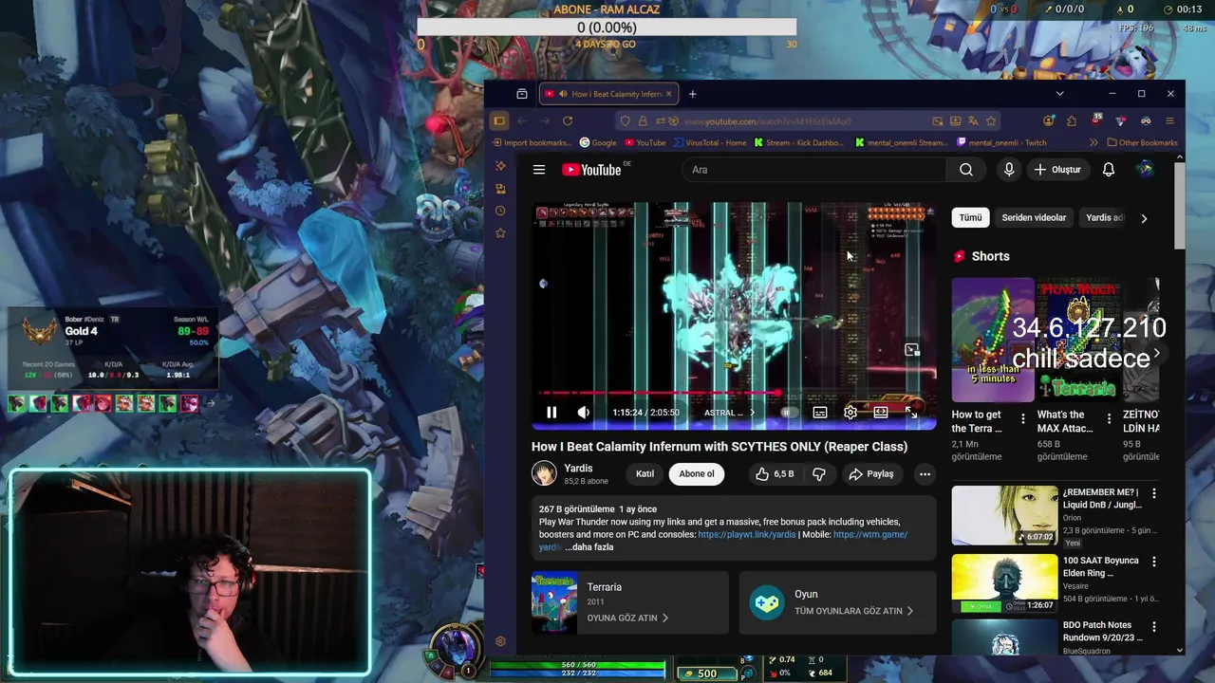This screenshot has height=683, width=1215.
Task: Open Google bookmark in bookmarks bar
Action: 597,143
